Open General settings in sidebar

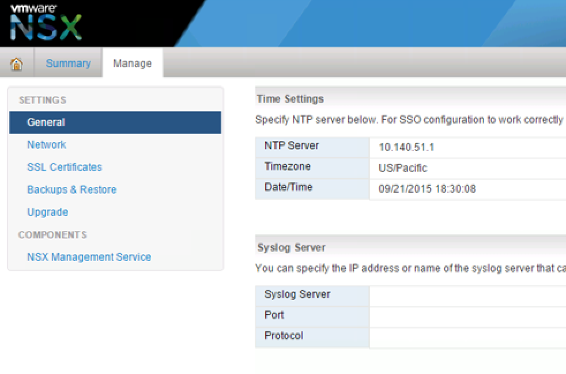[x=46, y=122]
